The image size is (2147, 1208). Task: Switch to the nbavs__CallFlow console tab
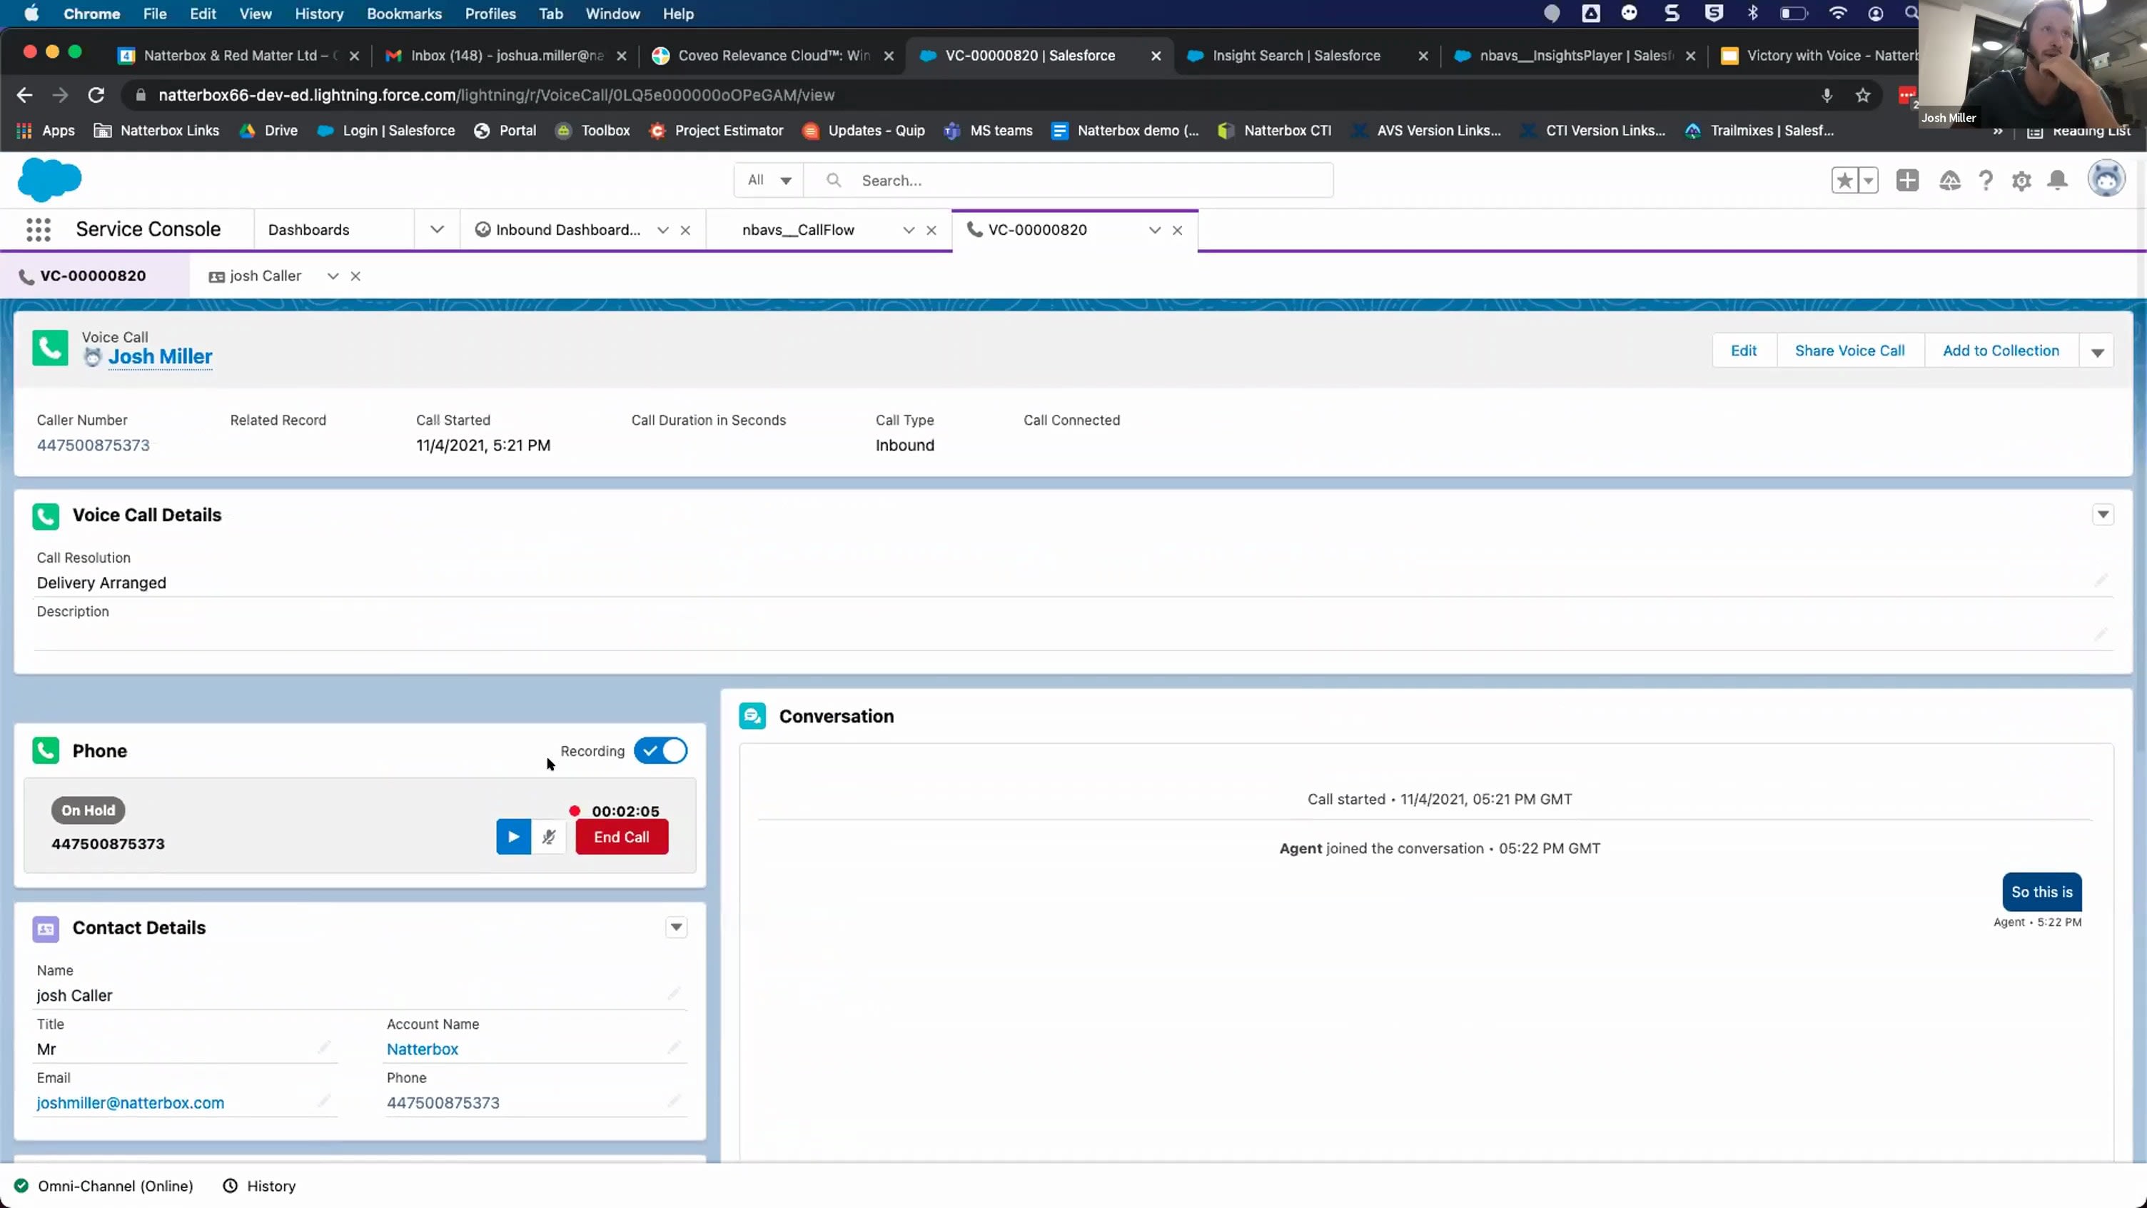[797, 230]
